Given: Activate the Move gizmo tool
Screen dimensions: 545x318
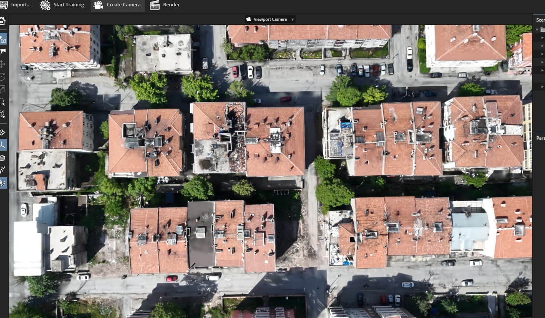Looking at the screenshot, I should pos(3,64).
